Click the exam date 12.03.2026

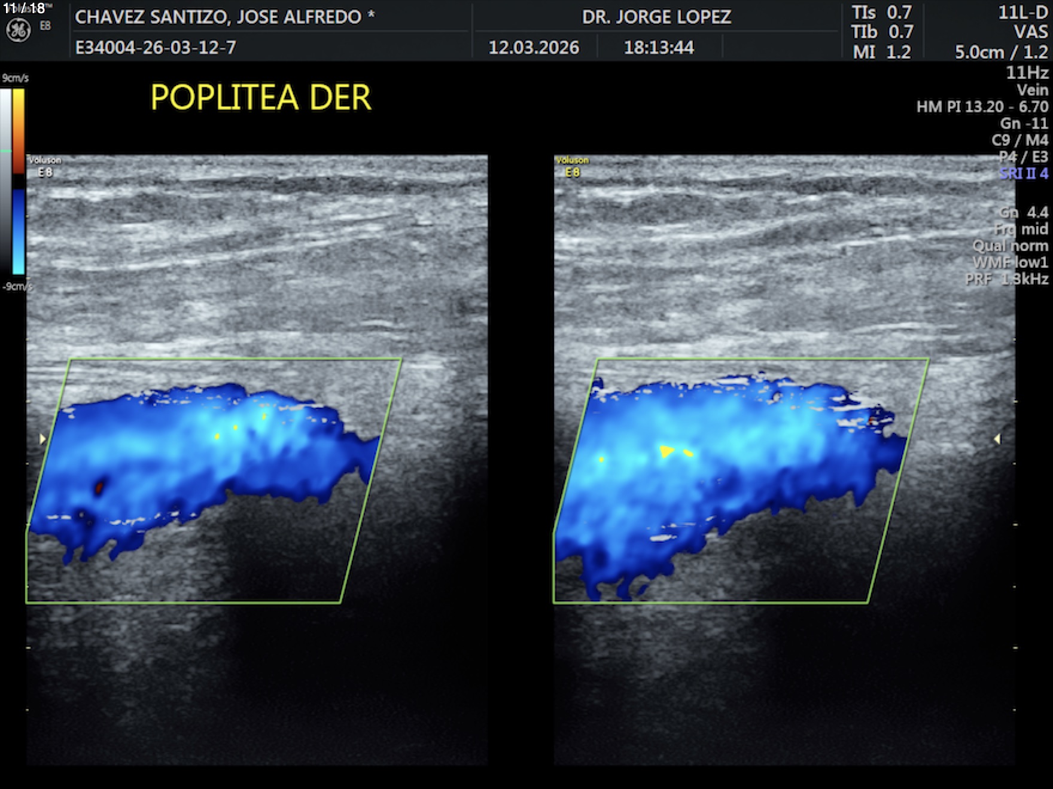534,47
